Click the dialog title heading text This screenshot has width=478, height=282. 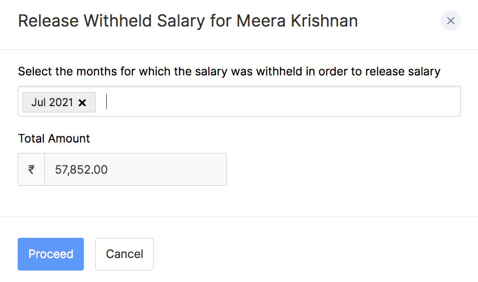(187, 21)
